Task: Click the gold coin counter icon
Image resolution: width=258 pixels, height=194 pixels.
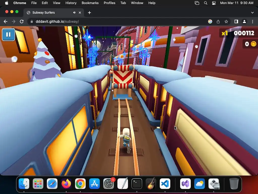Action: pos(253,44)
